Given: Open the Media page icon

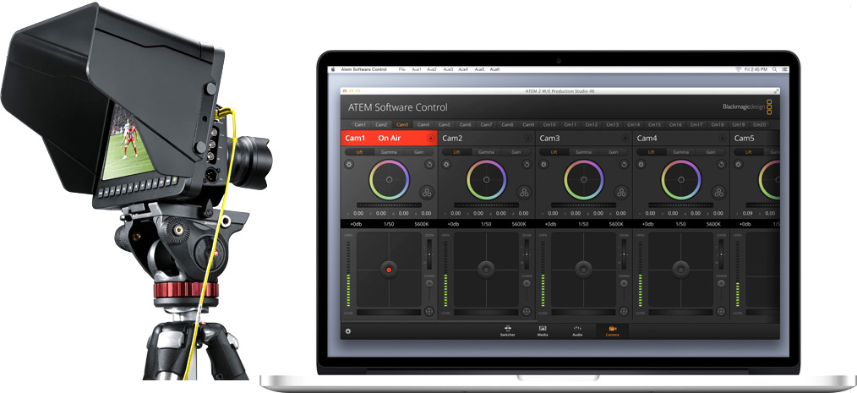Looking at the screenshot, I should tap(543, 330).
